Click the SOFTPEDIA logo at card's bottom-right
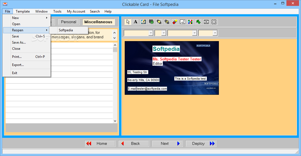This screenshot has height=156, width=301. (x=211, y=84)
